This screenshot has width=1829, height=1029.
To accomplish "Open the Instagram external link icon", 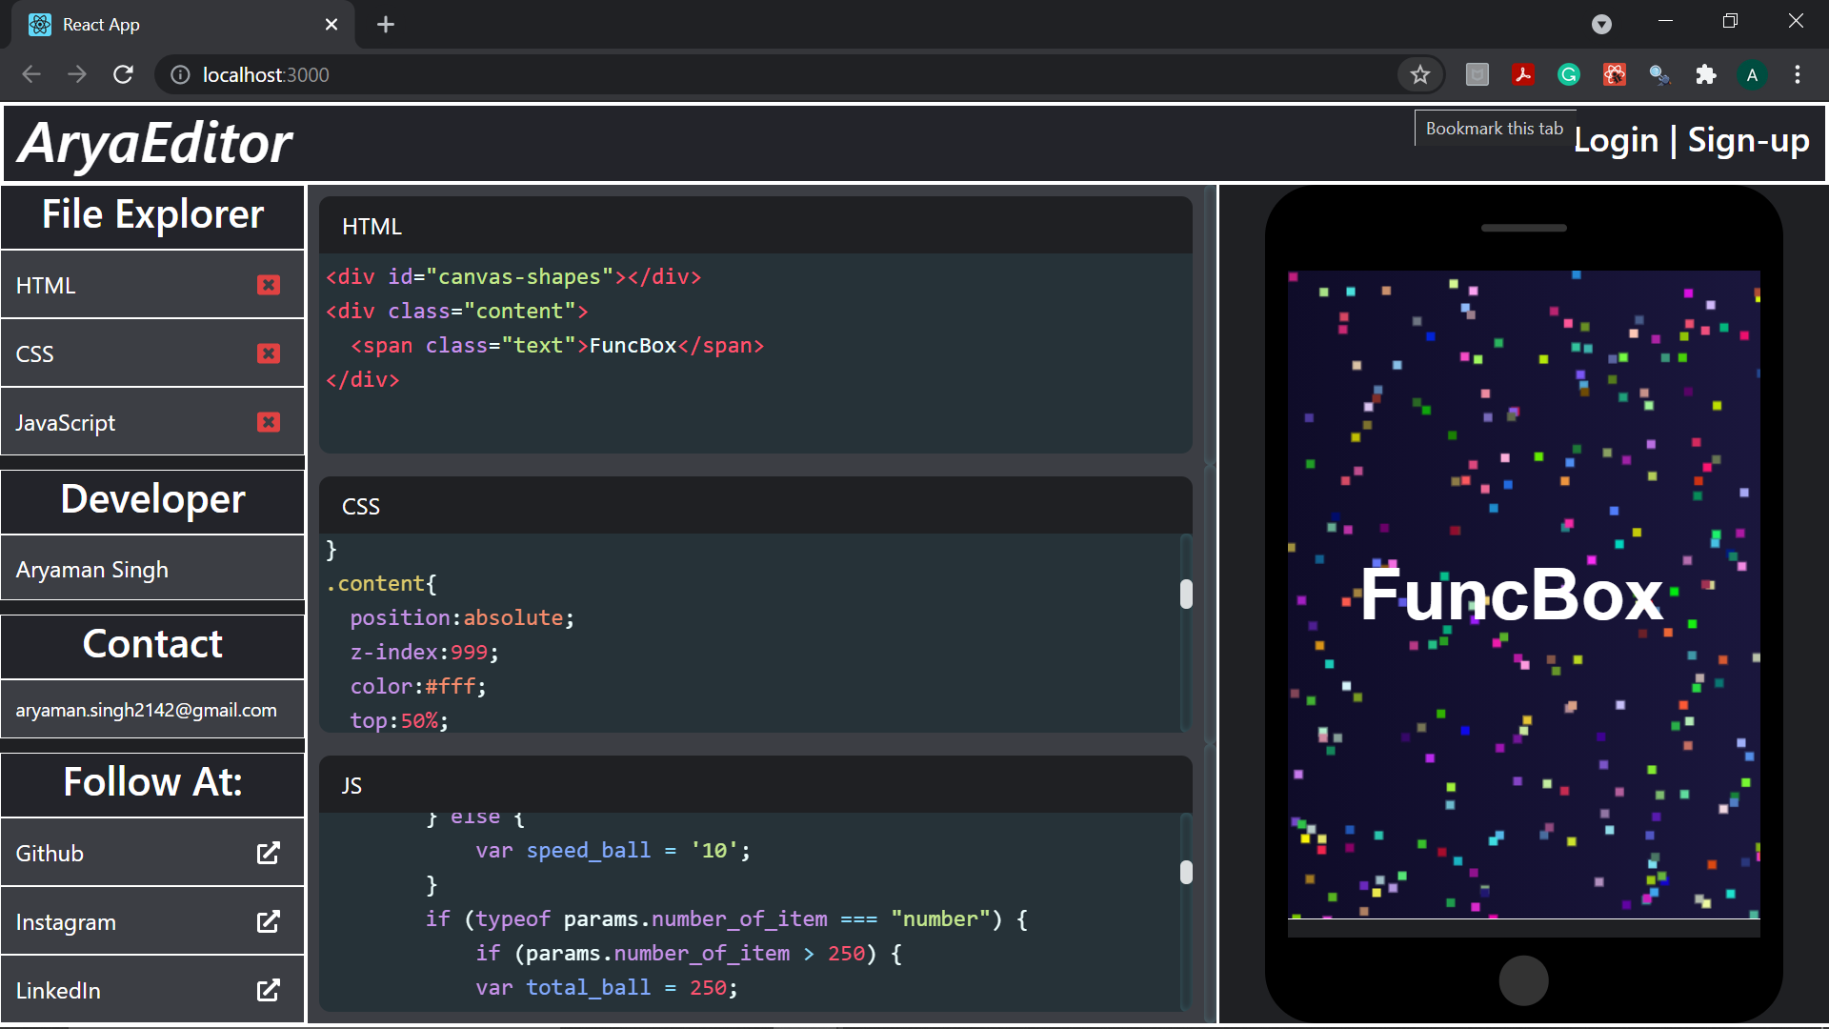I will pyautogui.click(x=269, y=921).
